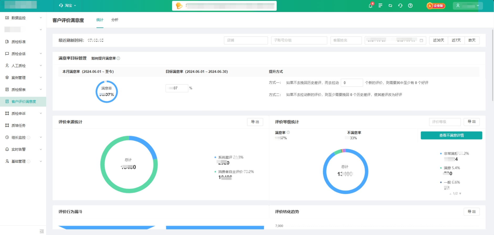
Task: Click the calendar icon in date range field
Action: pos(421,40)
